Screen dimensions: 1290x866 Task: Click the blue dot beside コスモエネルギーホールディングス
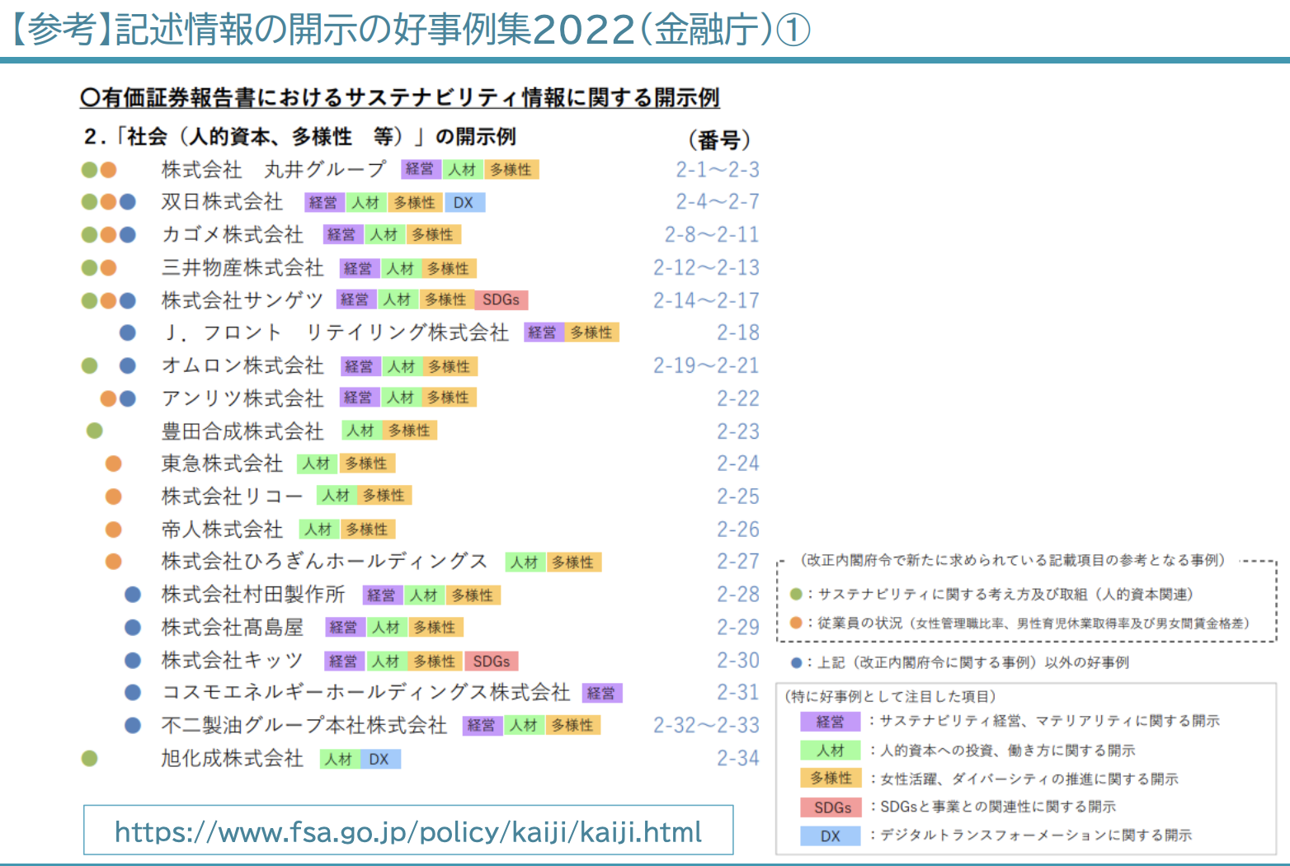(x=133, y=693)
